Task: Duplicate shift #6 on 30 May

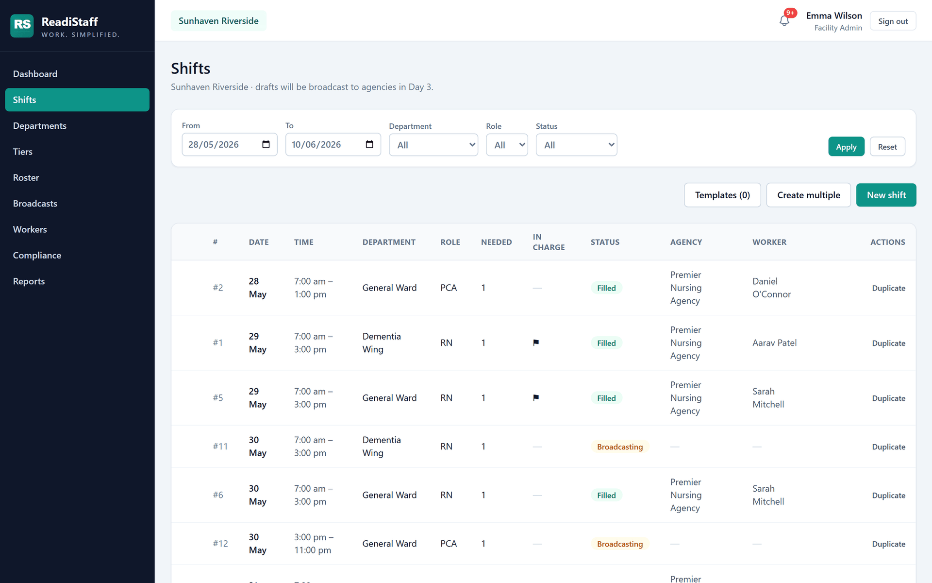Action: (x=888, y=495)
